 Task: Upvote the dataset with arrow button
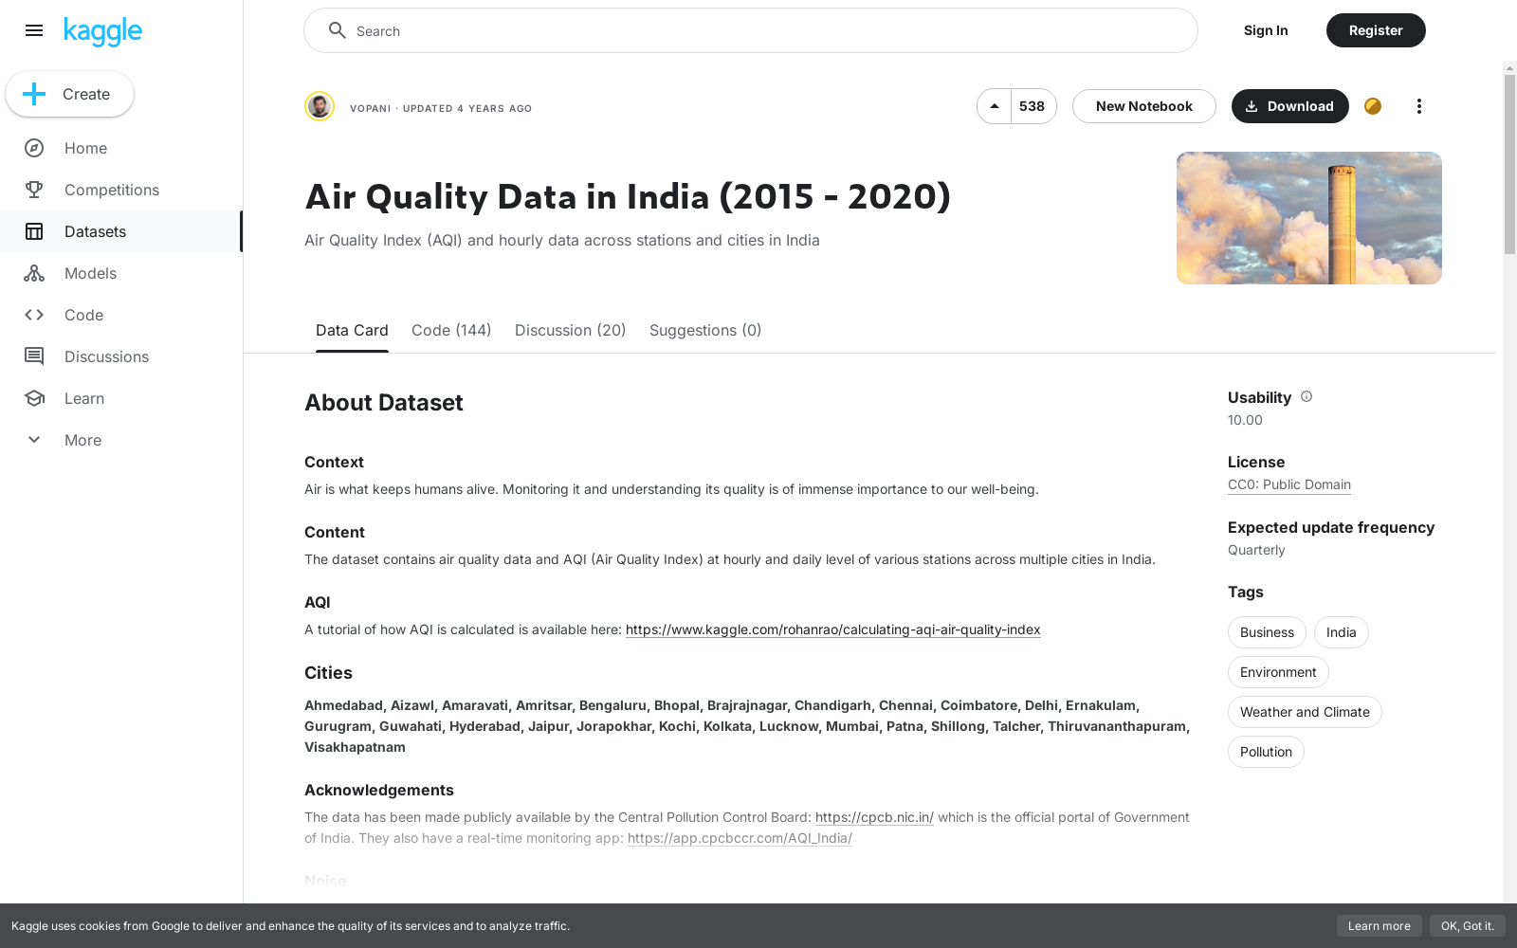point(995,106)
